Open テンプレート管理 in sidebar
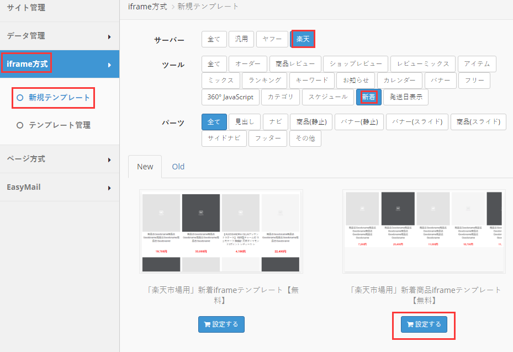This screenshot has height=352, width=513. coord(59,125)
